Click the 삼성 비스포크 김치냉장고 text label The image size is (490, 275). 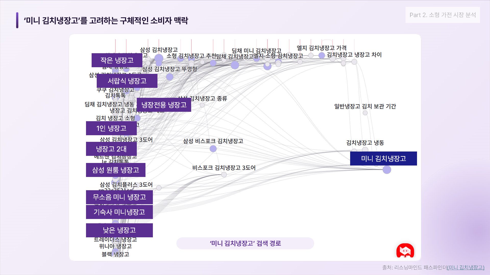(x=213, y=141)
